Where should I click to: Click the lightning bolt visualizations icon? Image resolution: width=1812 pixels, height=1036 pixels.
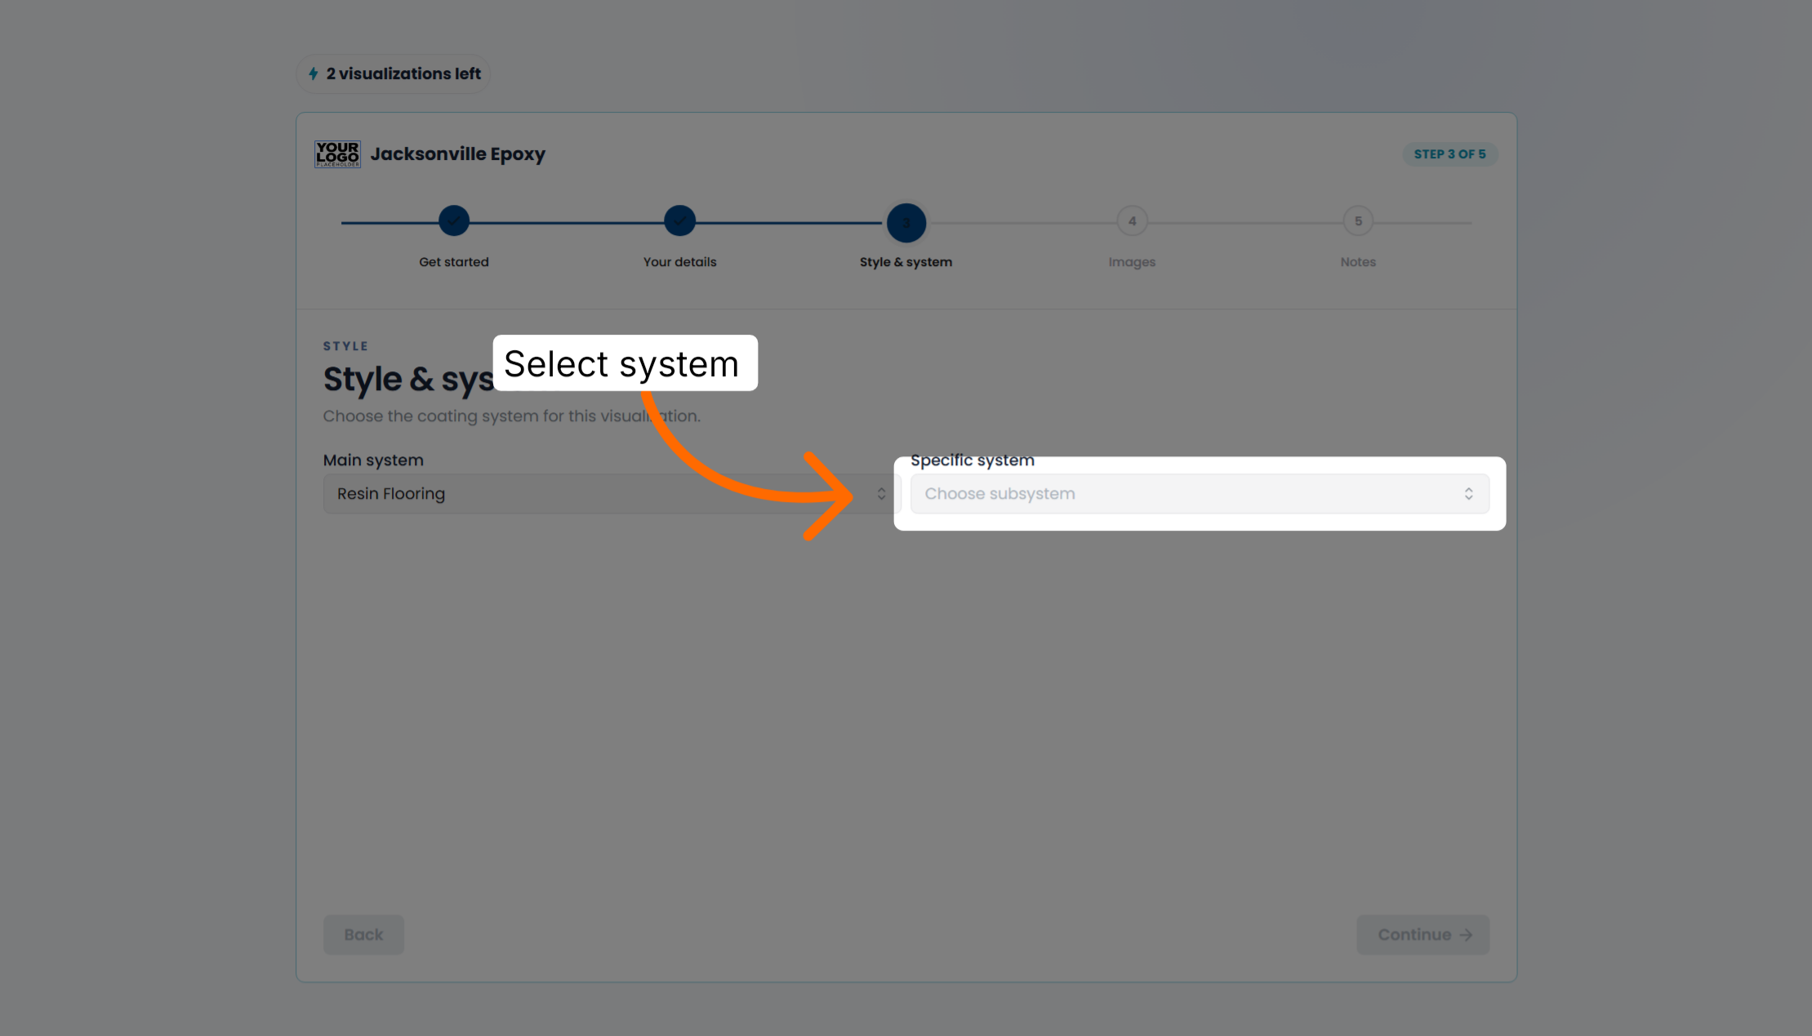pos(314,73)
